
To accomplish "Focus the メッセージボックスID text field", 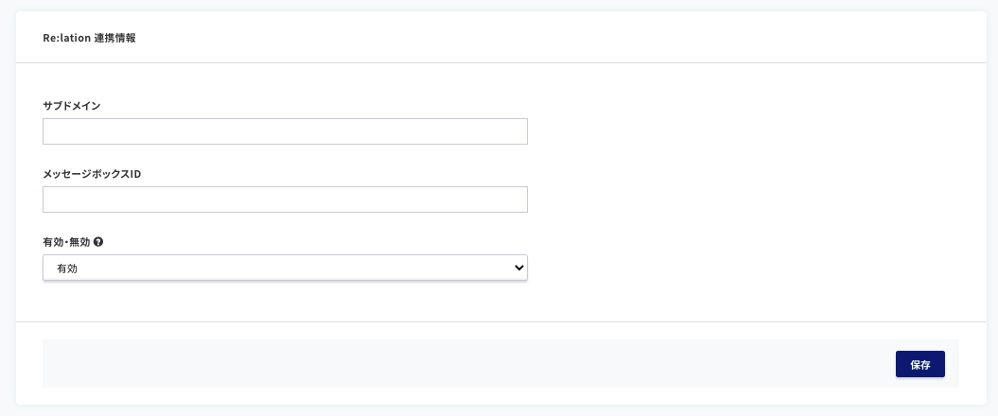I will 285,199.
